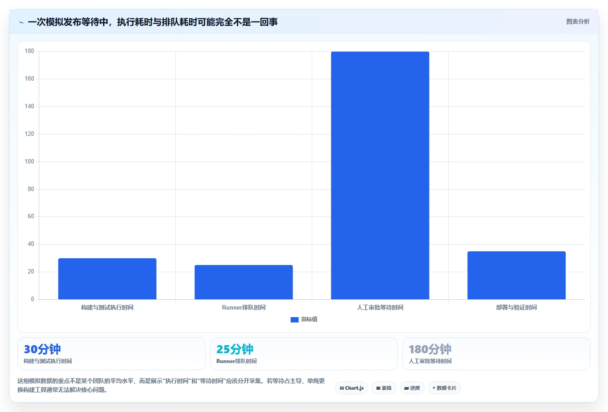
Task: Select the 表格 tag chip
Action: (384, 388)
